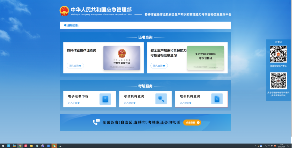Open Google Chrome from the taskbar

tap(20, 146)
